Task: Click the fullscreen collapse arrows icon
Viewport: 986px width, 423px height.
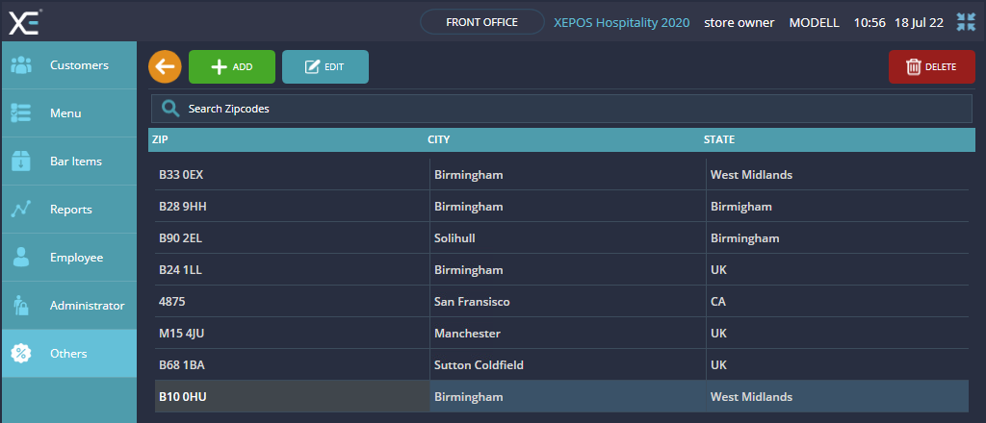Action: coord(966,22)
